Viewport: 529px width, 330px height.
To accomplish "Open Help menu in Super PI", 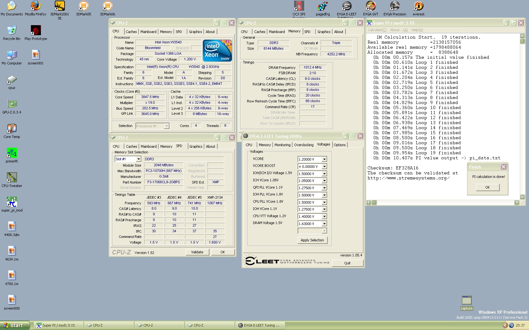I will [x=417, y=30].
